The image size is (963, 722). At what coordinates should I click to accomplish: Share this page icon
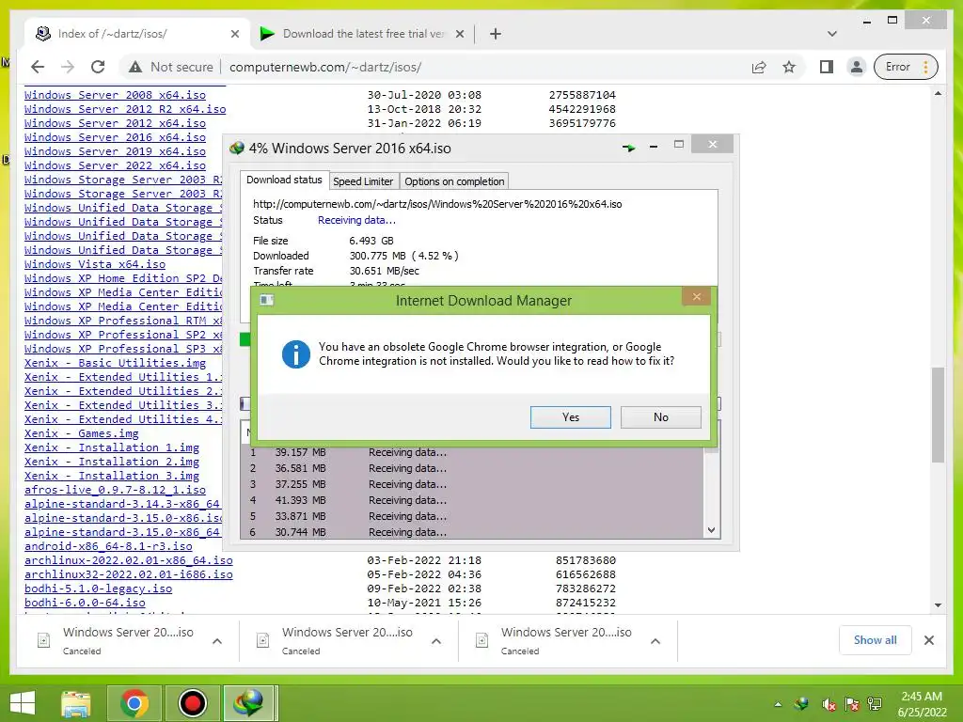(759, 67)
